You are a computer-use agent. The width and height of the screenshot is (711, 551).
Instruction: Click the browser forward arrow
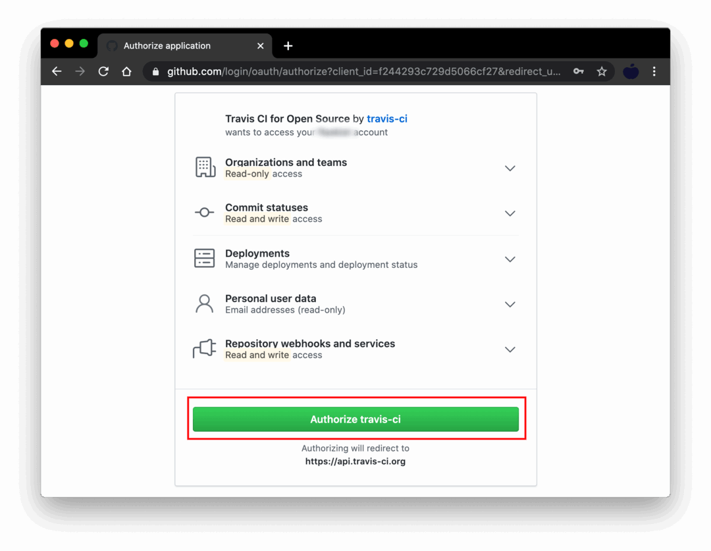80,71
